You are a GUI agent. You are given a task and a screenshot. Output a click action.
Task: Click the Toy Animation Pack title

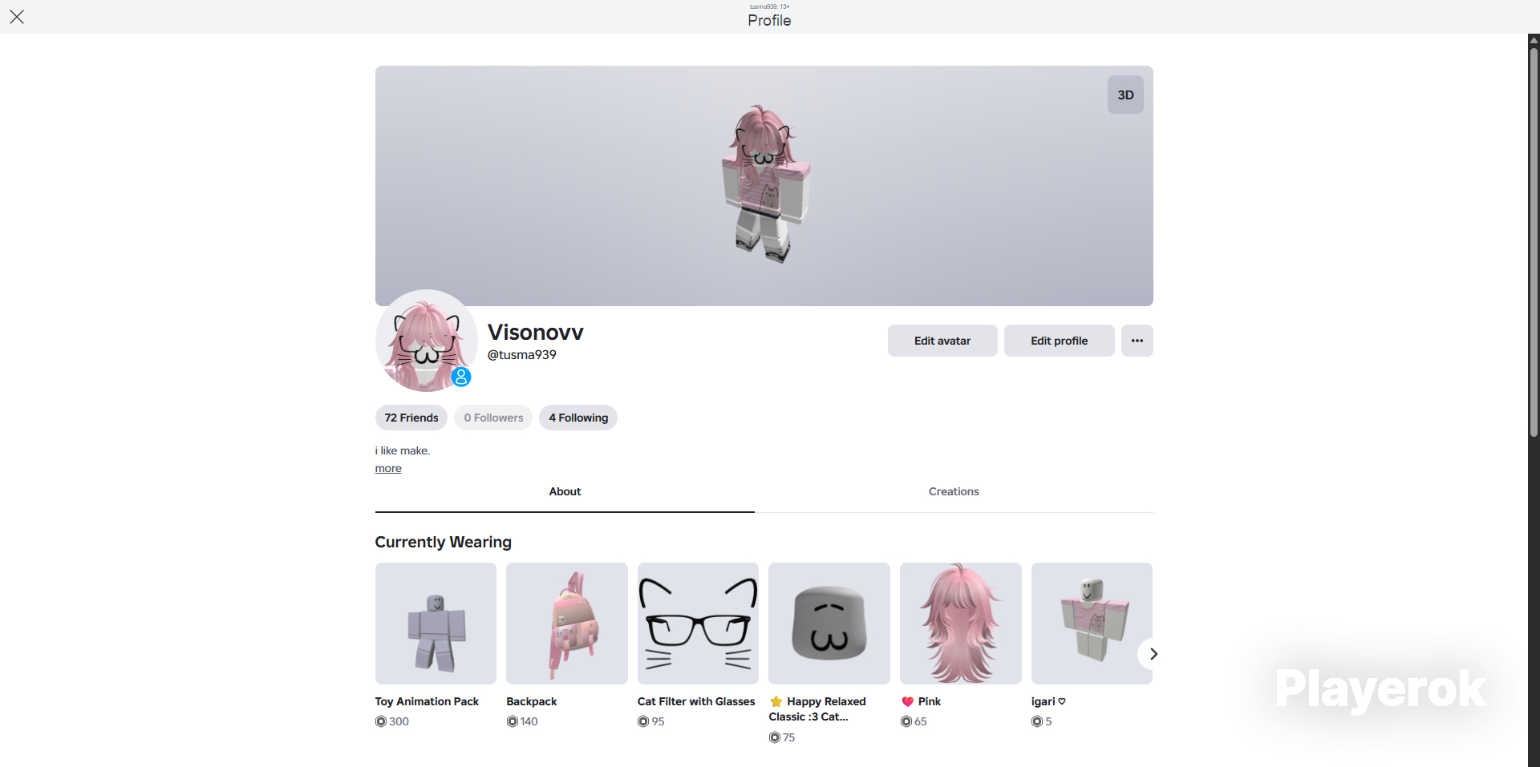click(x=427, y=701)
